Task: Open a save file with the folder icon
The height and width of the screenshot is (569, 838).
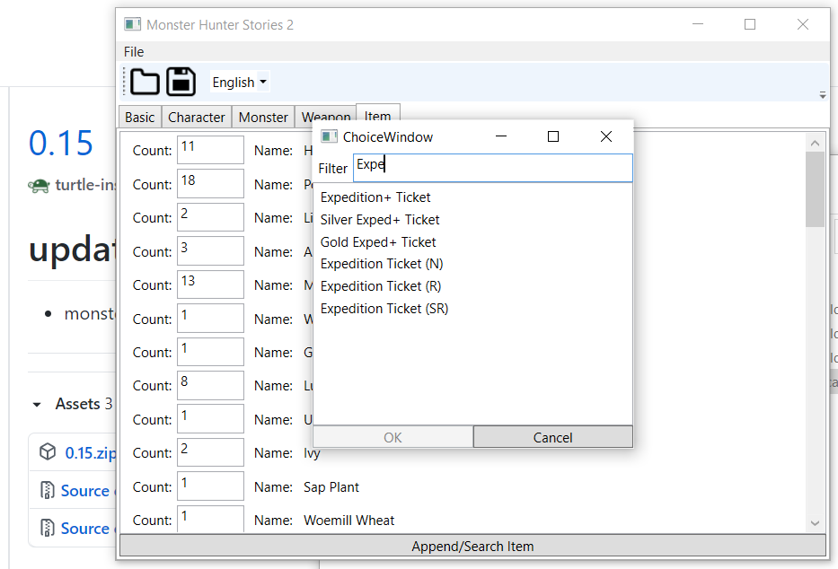Action: click(x=145, y=82)
